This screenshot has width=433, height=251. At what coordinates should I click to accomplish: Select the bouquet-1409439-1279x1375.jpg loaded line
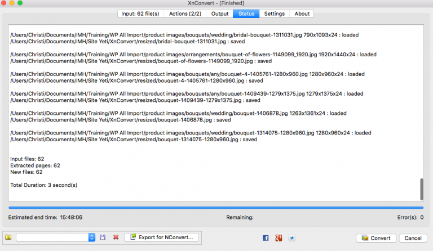187,93
